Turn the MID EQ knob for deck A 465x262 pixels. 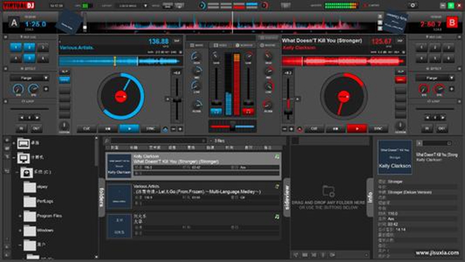197,70
